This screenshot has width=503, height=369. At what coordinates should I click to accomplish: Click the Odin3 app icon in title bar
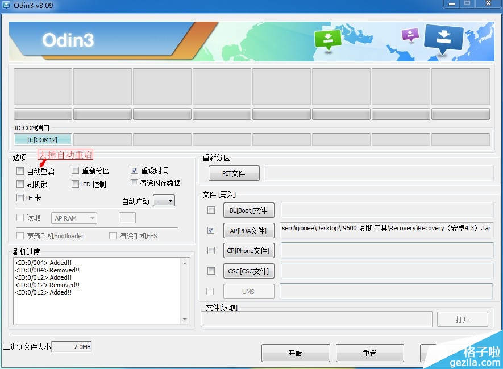(6, 5)
